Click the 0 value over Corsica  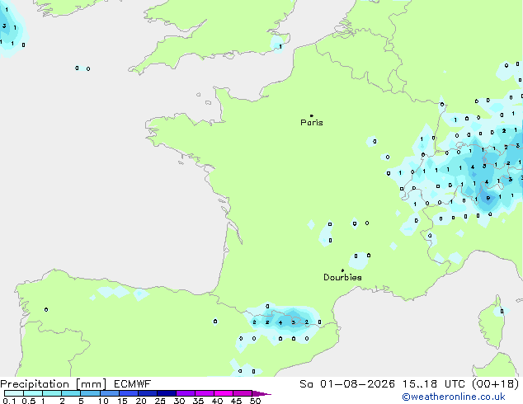coord(502,312)
